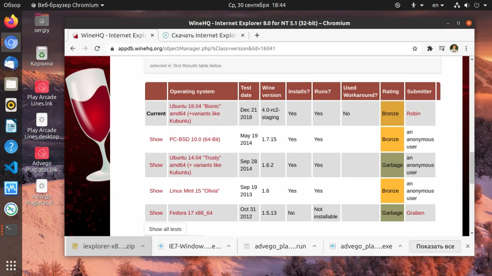Open Ubuntu 18.04 Bionic operating system link
492x276 pixels.
click(x=195, y=114)
